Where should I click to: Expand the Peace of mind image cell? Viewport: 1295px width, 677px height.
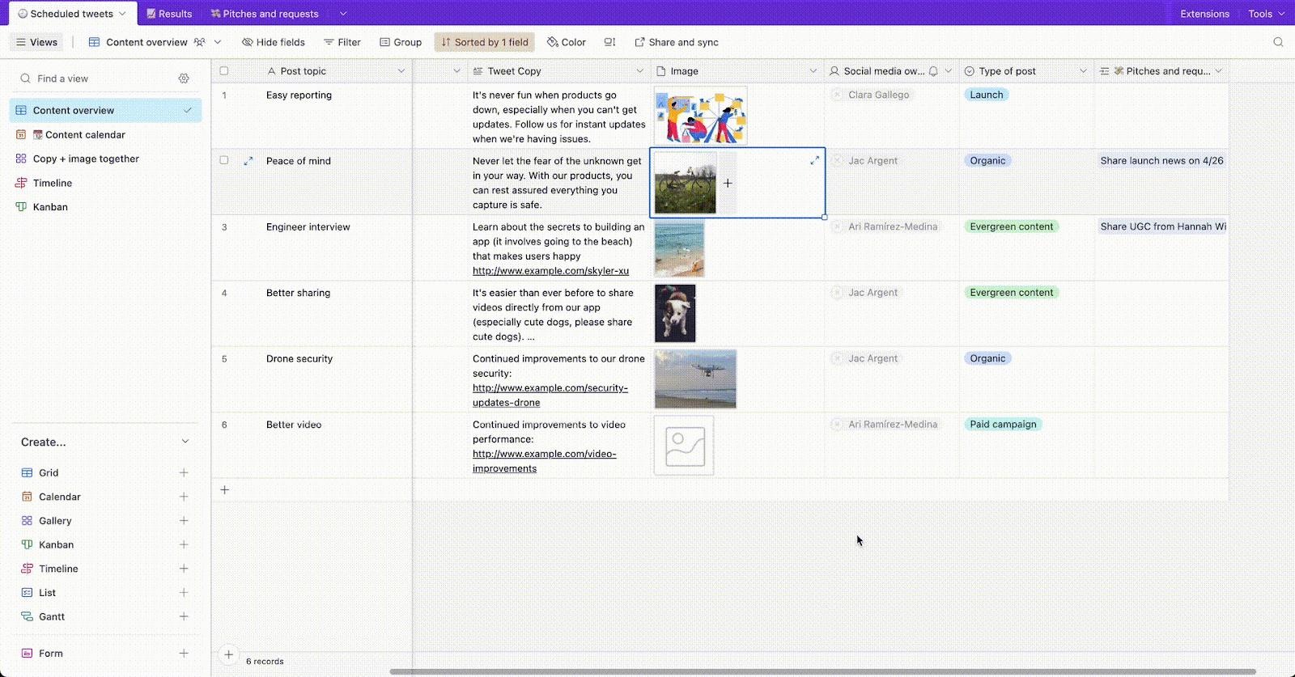(814, 160)
